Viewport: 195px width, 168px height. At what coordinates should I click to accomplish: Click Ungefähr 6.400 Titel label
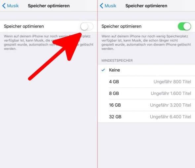tap(171, 117)
